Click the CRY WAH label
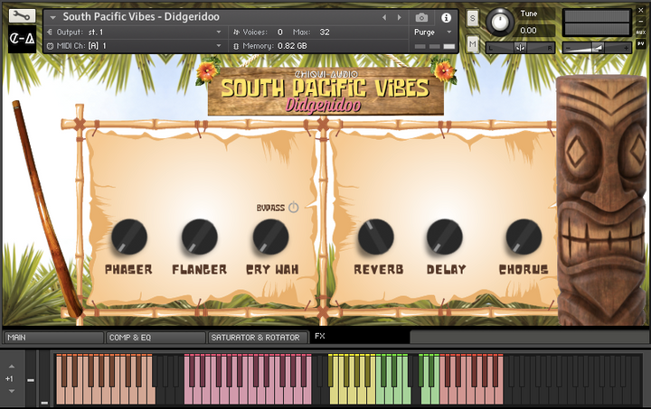This screenshot has height=409, width=651. pos(272,269)
